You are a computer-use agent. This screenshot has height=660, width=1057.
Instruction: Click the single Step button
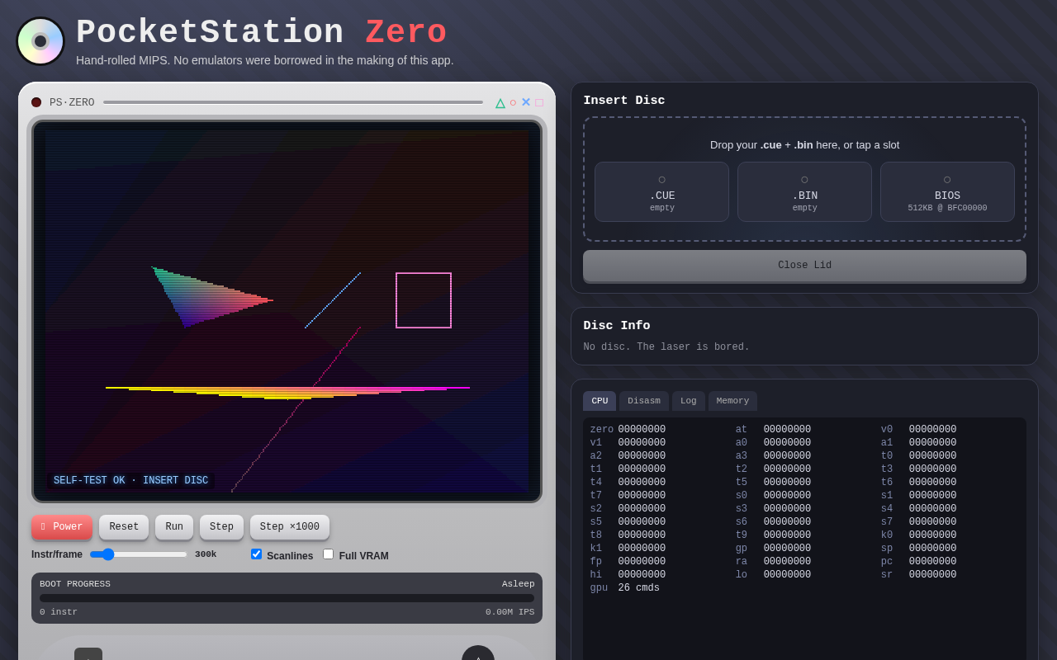pos(221,527)
